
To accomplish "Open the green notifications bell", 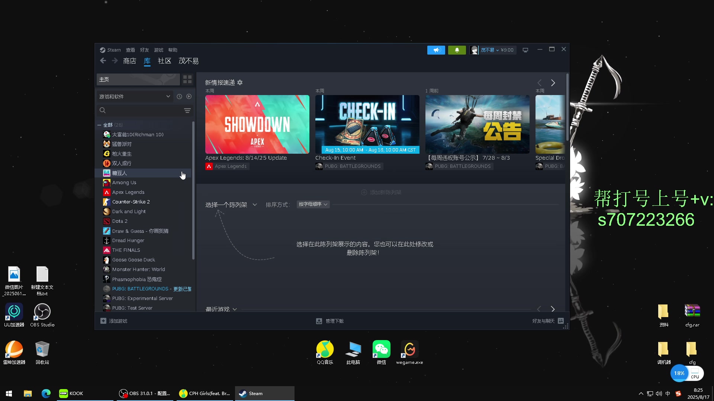I will coord(457,50).
